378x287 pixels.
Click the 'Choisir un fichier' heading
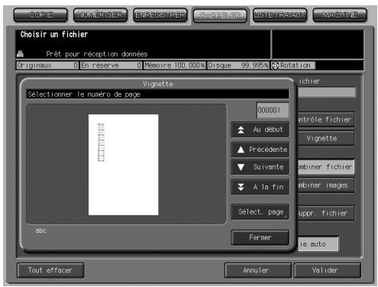click(x=54, y=34)
